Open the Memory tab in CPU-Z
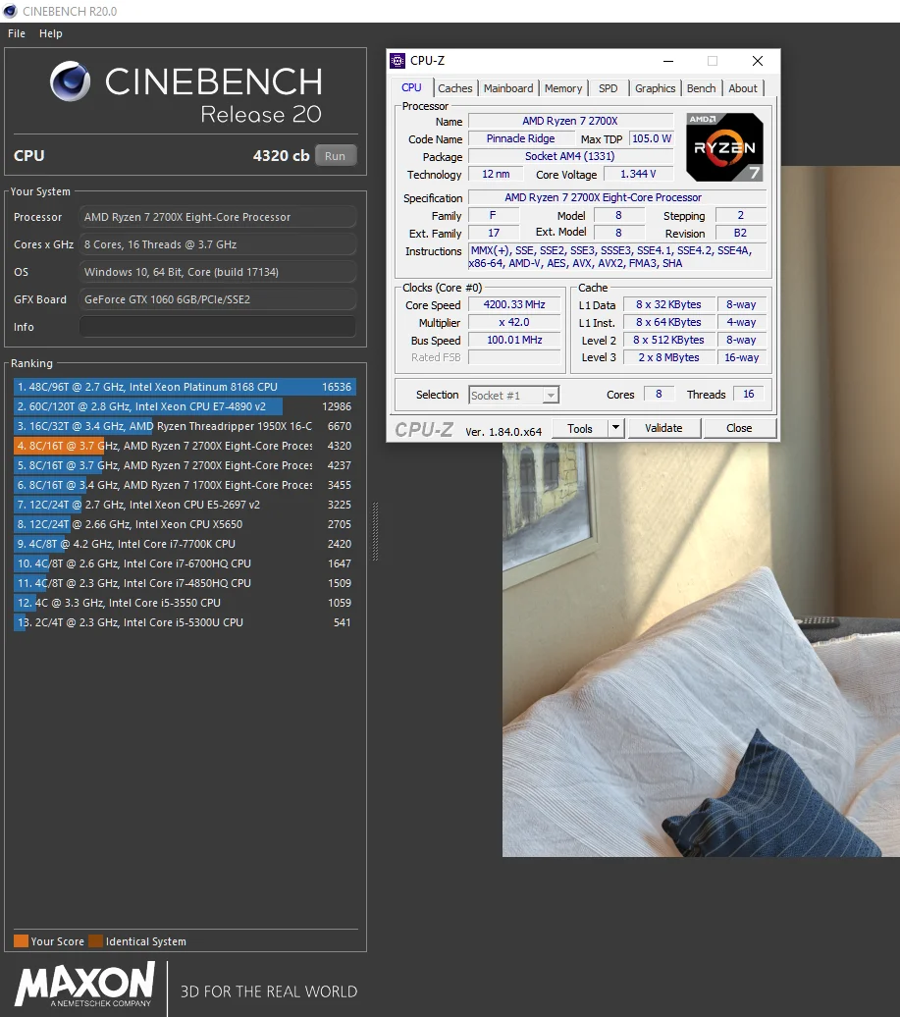900x1017 pixels. (x=562, y=88)
